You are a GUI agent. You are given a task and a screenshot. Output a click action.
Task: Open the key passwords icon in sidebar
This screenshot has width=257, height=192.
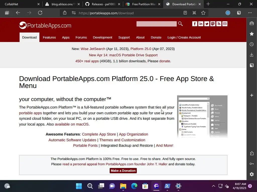coord(252,164)
